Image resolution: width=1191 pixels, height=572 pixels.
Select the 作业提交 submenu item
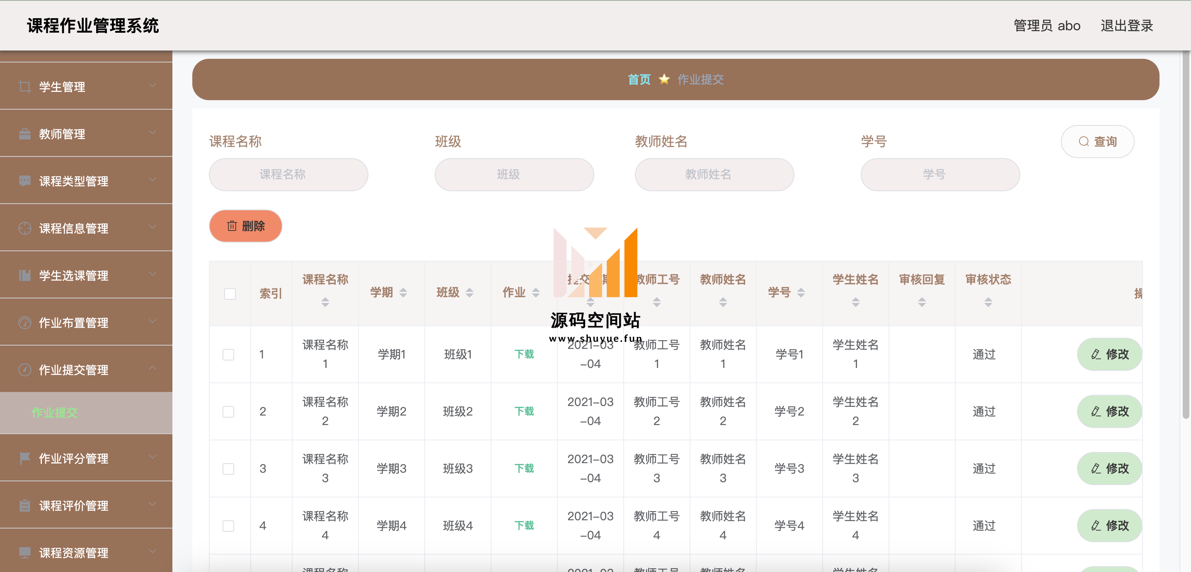coord(86,413)
